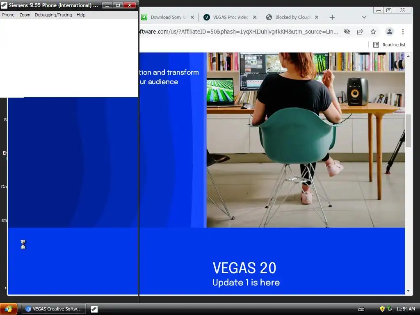Click the share page icon
420x315 pixels.
click(x=360, y=32)
